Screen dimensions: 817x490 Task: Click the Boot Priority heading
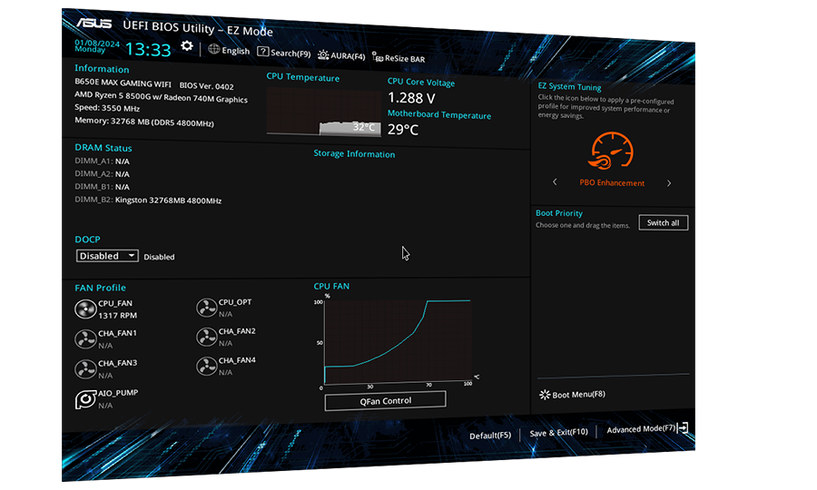click(559, 213)
